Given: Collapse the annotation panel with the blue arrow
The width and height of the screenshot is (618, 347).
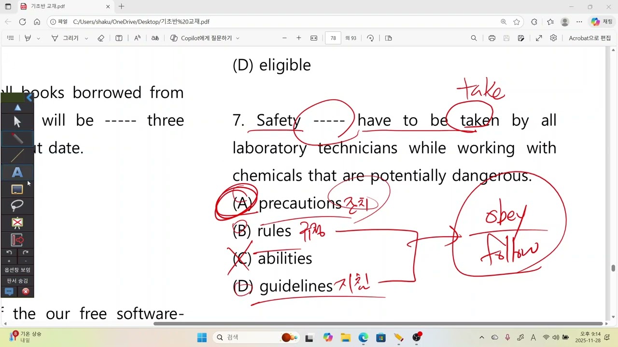Looking at the screenshot, I should pos(29,97).
